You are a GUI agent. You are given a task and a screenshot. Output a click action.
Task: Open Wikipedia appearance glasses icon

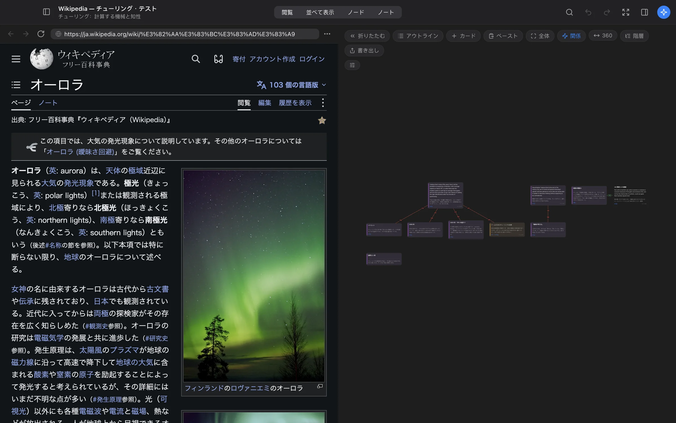coord(218,59)
